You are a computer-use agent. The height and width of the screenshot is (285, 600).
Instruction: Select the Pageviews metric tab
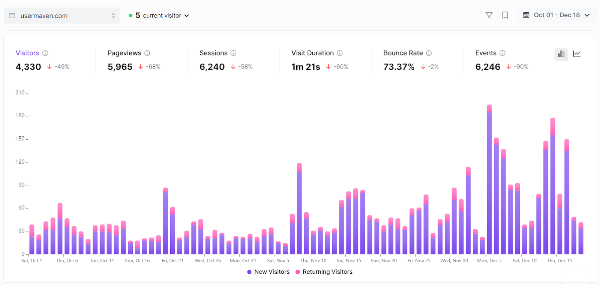tap(134, 60)
